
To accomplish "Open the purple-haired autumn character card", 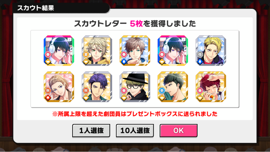I will click(97, 87).
